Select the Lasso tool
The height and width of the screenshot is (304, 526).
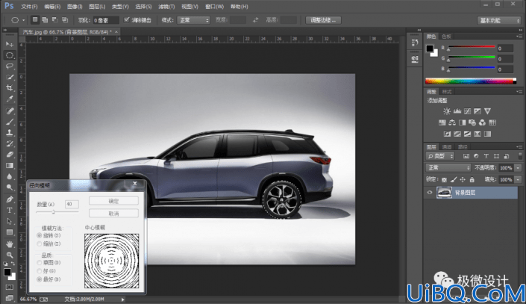10,66
